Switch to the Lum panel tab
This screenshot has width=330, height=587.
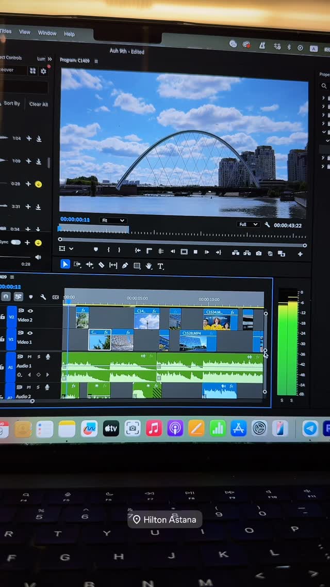coord(41,59)
